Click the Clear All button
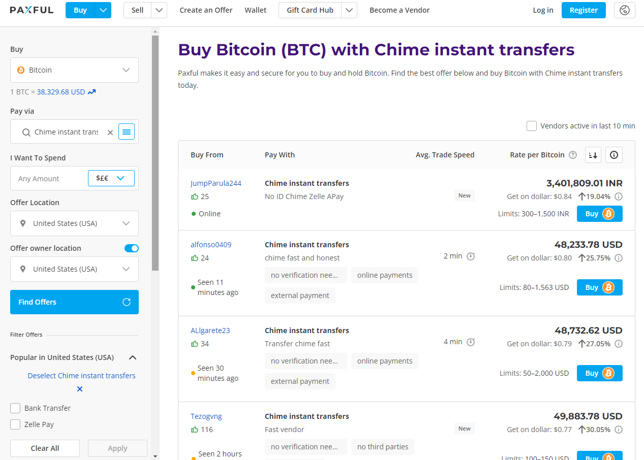The image size is (644, 460). tap(45, 448)
